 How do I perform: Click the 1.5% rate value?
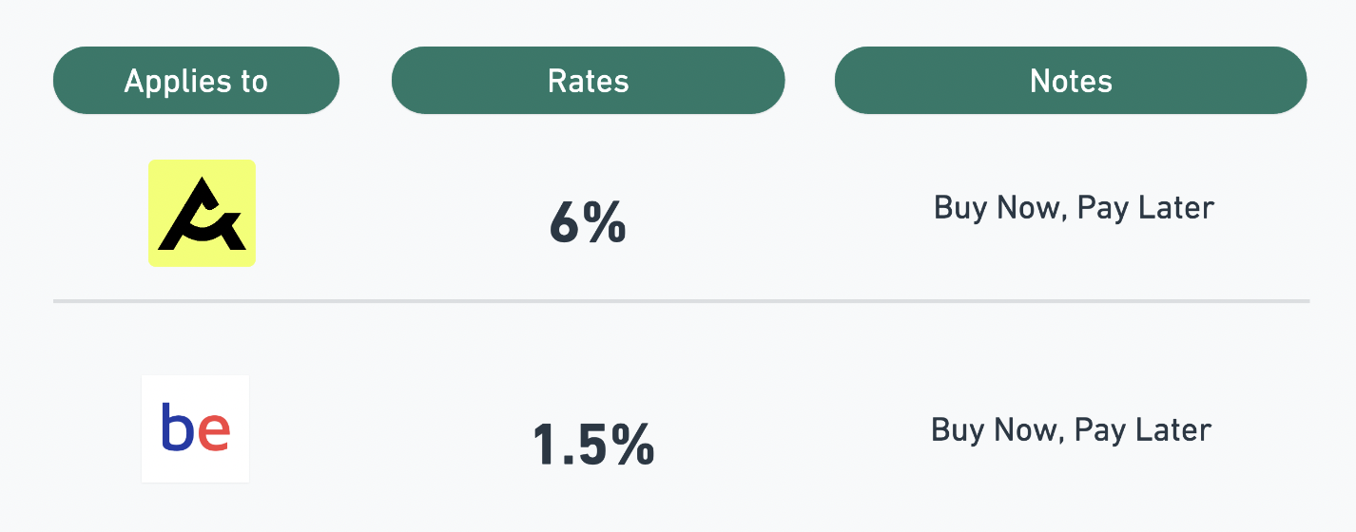coord(593,445)
